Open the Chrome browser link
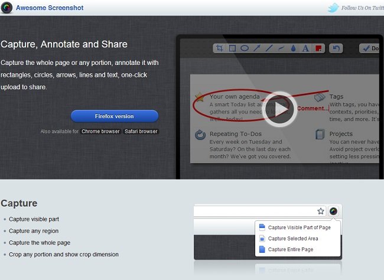 click(100, 131)
